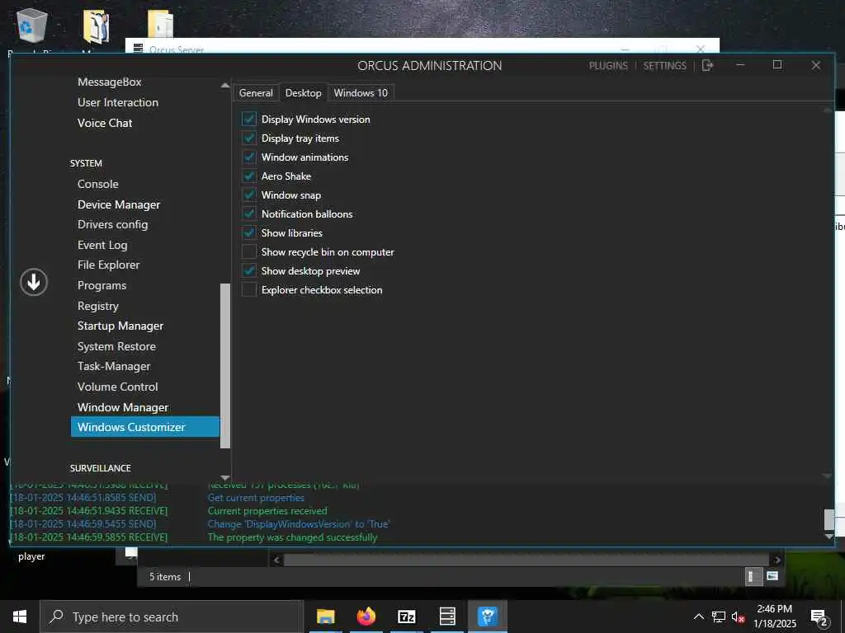This screenshot has width=845, height=633.
Task: Enable Show recycle bin on computer
Action: click(x=249, y=252)
